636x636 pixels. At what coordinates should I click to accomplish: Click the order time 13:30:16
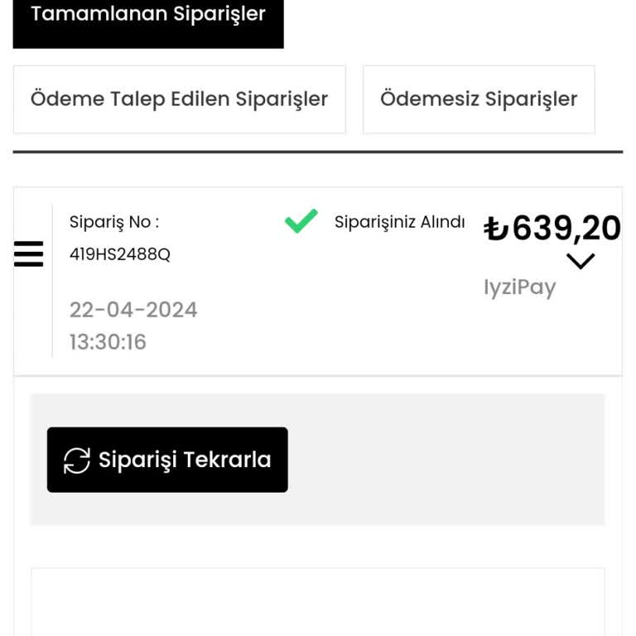[108, 342]
